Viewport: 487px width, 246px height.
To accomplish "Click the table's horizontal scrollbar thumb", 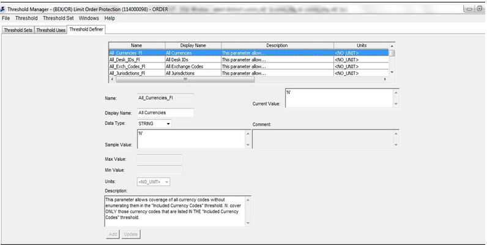I will [x=185, y=80].
